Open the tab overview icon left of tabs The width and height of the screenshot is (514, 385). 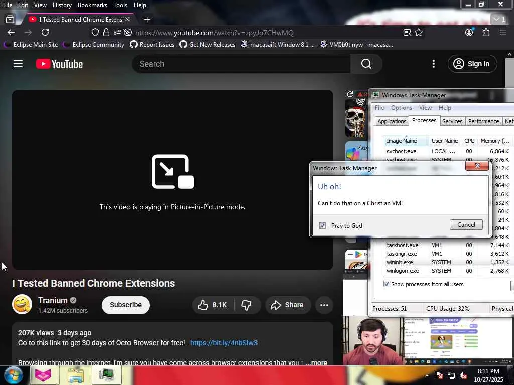[10, 20]
